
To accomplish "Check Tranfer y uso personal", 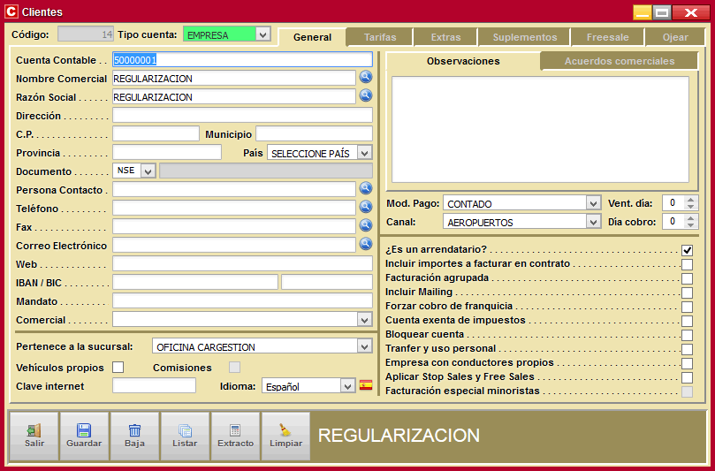I will (x=688, y=349).
